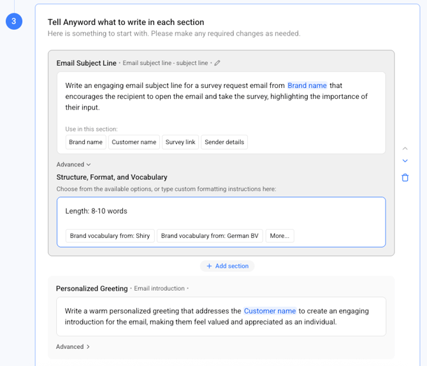Insert the Survey link variable chip

click(x=180, y=142)
